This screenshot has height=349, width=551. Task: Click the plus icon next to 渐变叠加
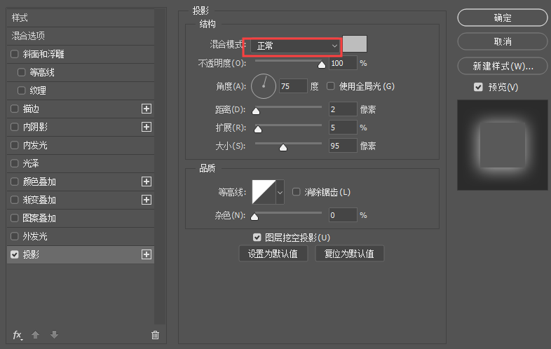pos(147,200)
